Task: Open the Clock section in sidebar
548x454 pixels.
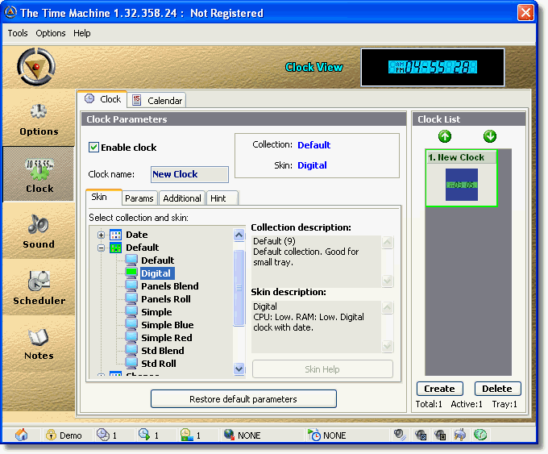Action: point(39,174)
